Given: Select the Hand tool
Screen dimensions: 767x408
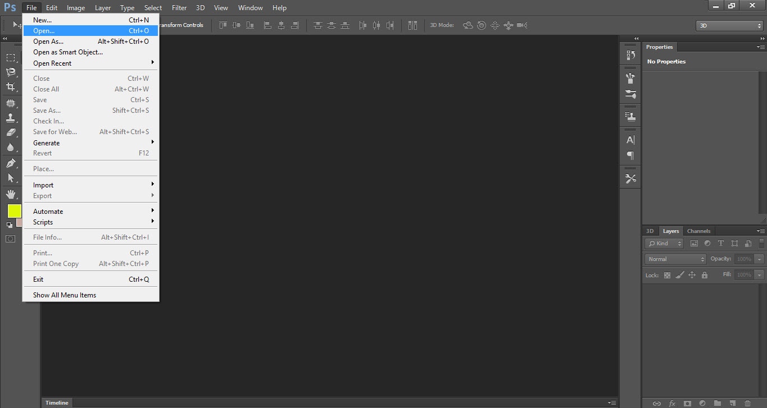Looking at the screenshot, I should coord(11,194).
